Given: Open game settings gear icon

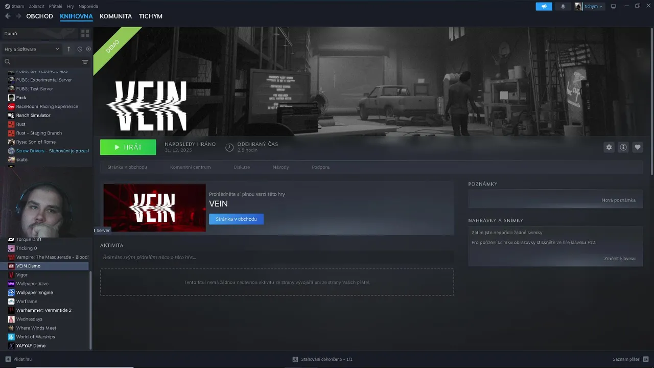Looking at the screenshot, I should [x=609, y=147].
